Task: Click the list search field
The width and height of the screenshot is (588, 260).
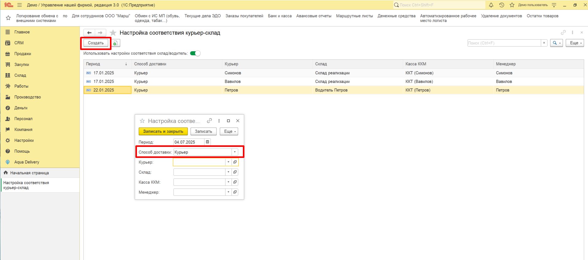Action: tap(504, 43)
